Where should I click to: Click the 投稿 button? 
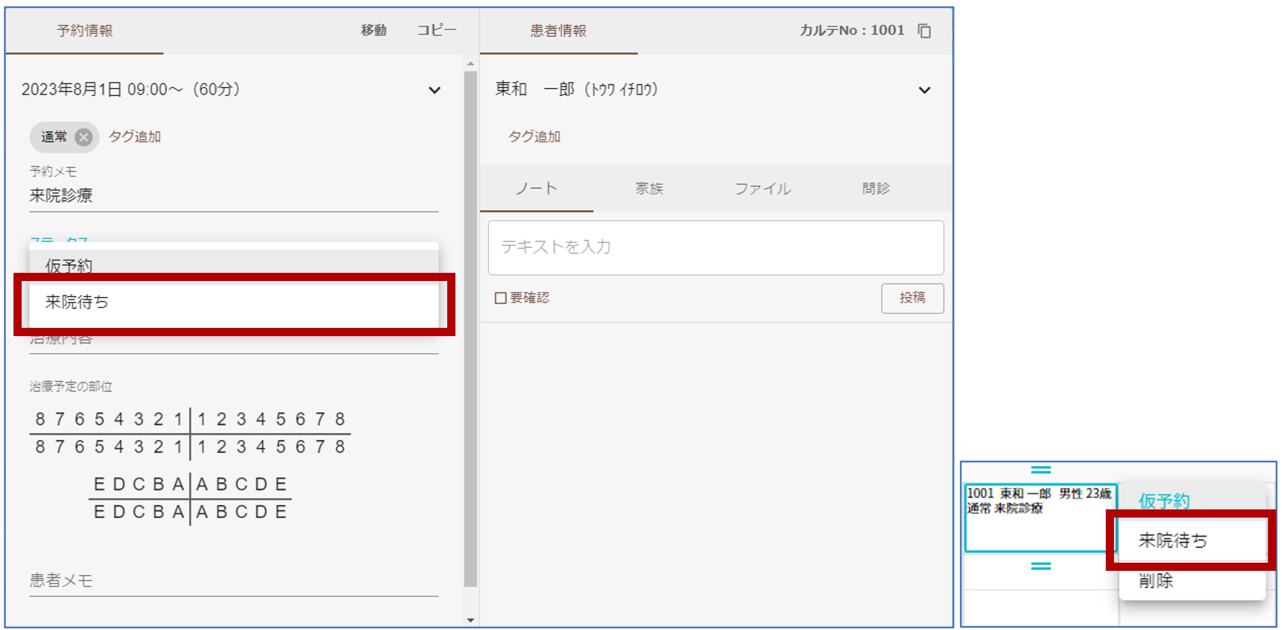coord(912,298)
